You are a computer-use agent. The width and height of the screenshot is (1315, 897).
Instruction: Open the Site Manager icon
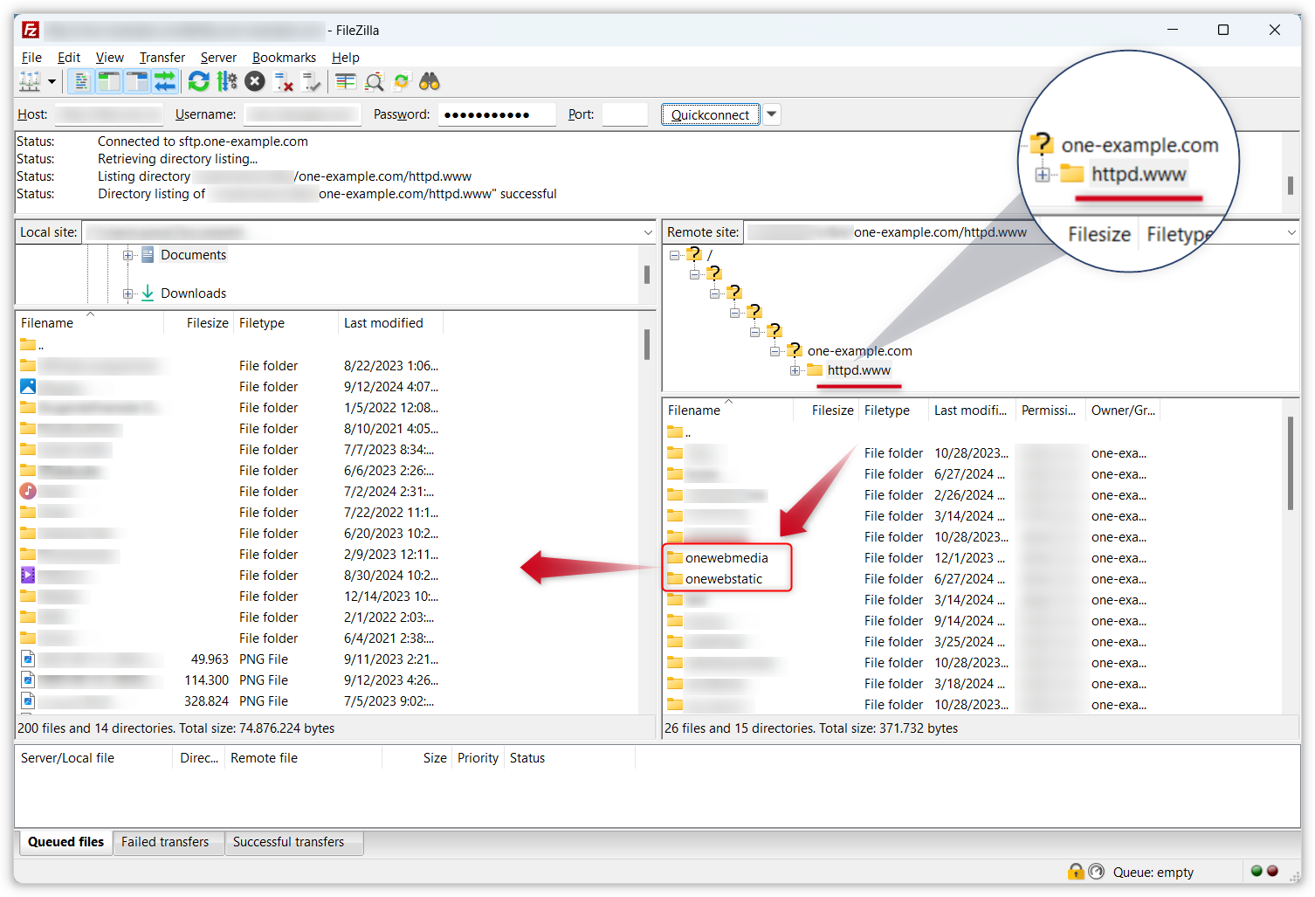coord(29,82)
